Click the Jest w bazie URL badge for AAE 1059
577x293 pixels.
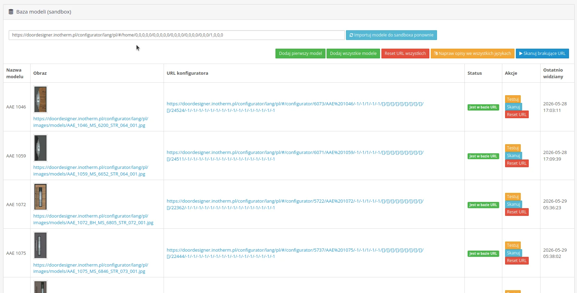pos(483,156)
